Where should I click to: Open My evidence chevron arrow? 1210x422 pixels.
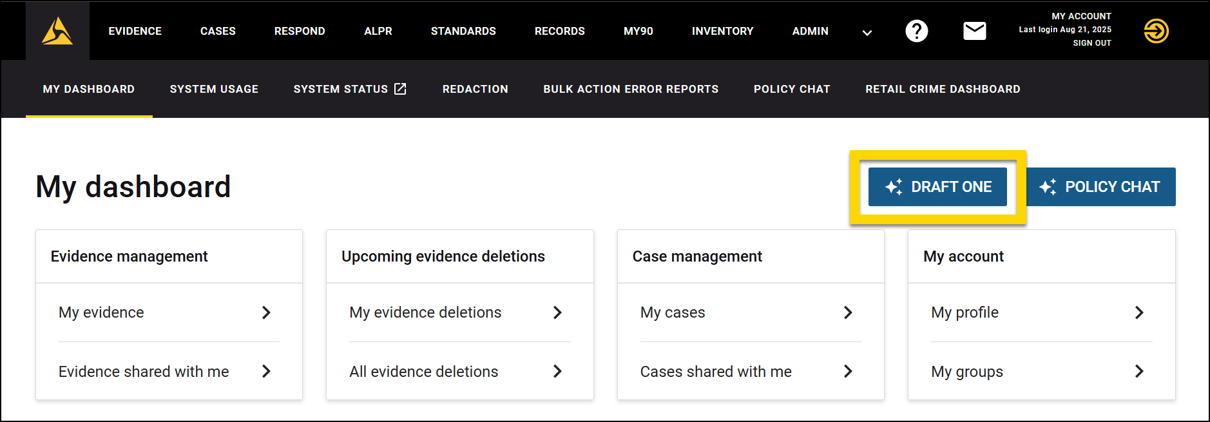coord(266,312)
